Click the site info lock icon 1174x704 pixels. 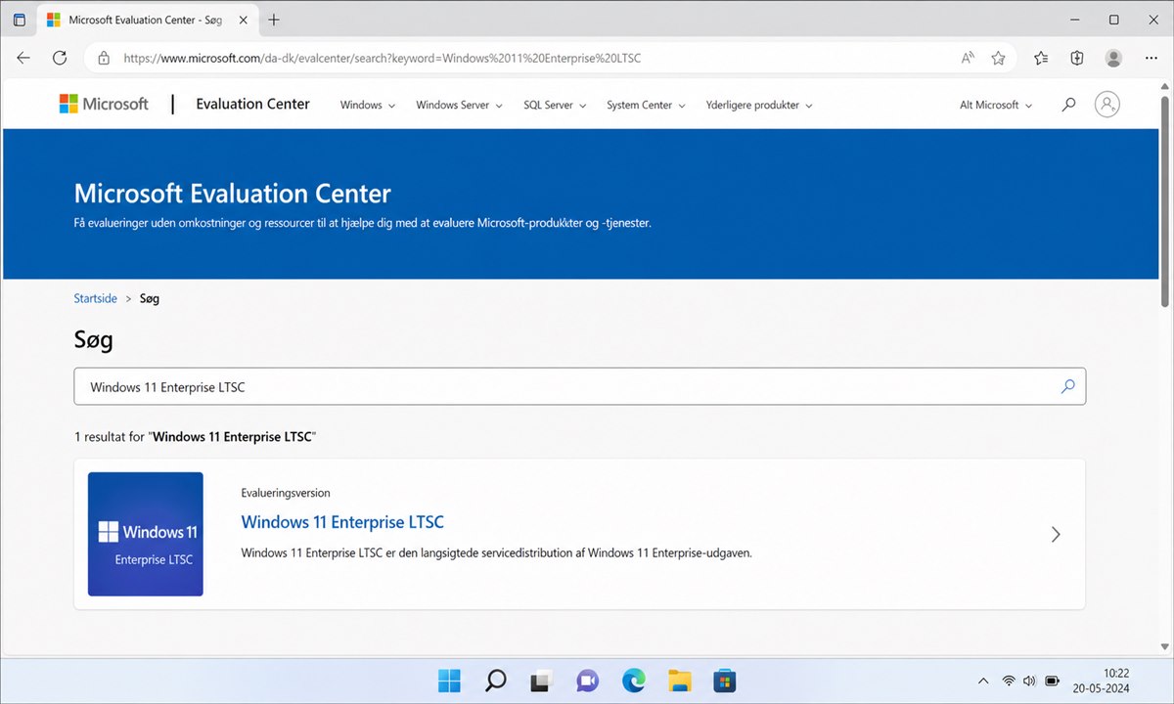[x=104, y=58]
